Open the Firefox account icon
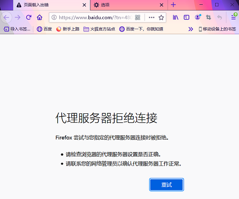The width and height of the screenshot is (239, 199). pyautogui.click(x=197, y=17)
